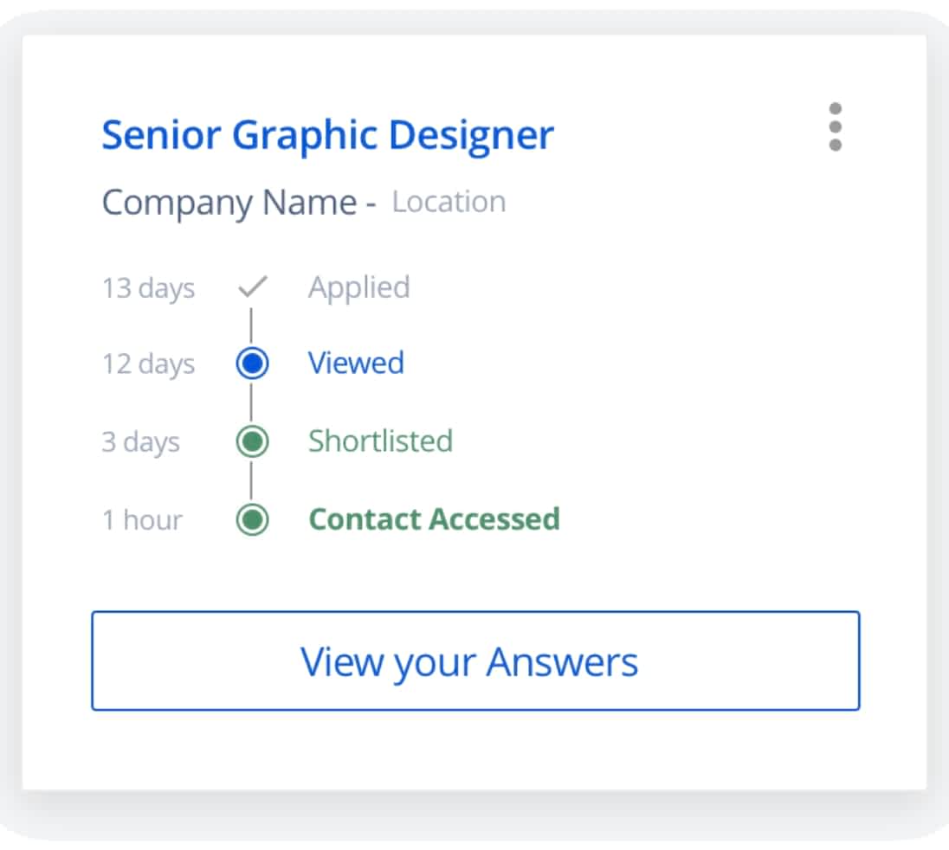Click the timeline line between Viewed and Shortlisted

click(251, 402)
